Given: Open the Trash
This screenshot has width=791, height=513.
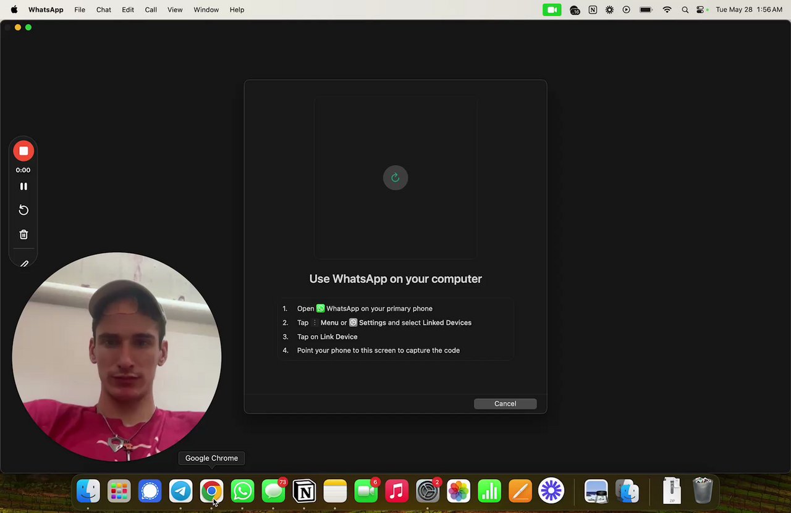Looking at the screenshot, I should coord(703,491).
